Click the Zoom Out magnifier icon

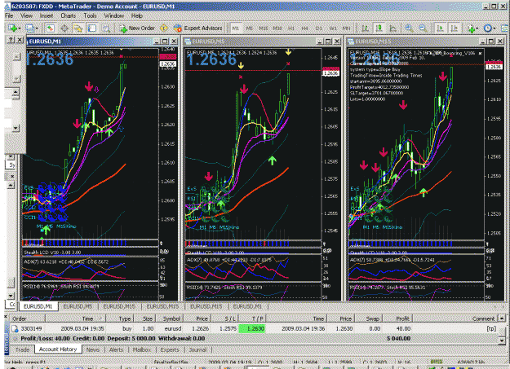[423, 29]
